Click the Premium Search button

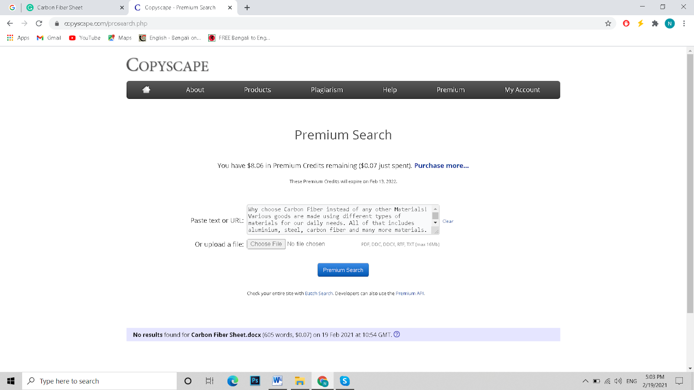point(343,270)
